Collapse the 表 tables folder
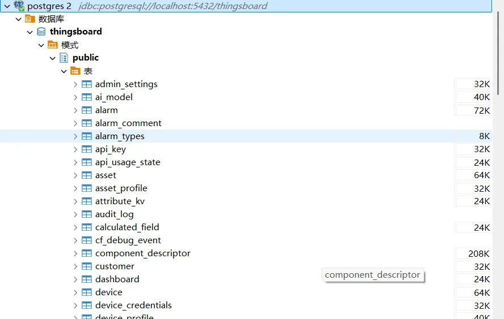The height and width of the screenshot is (319, 504). (64, 71)
